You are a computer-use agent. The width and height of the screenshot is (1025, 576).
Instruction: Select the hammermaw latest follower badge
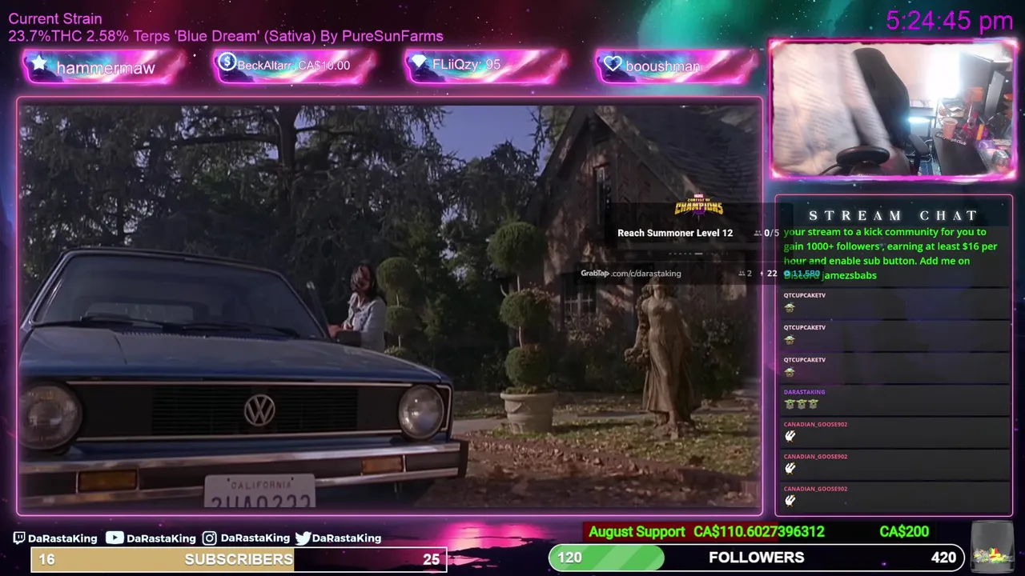point(105,66)
